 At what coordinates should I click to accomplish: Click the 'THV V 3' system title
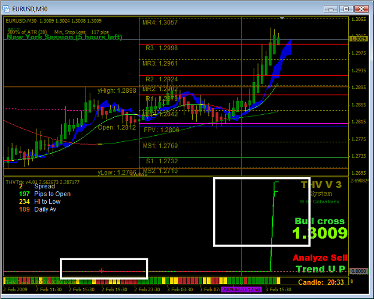321,185
